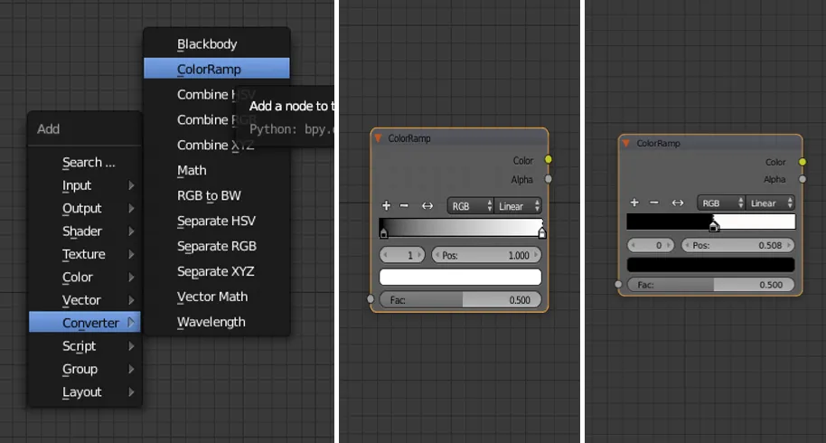Select Separate HSV menu entry

click(217, 221)
